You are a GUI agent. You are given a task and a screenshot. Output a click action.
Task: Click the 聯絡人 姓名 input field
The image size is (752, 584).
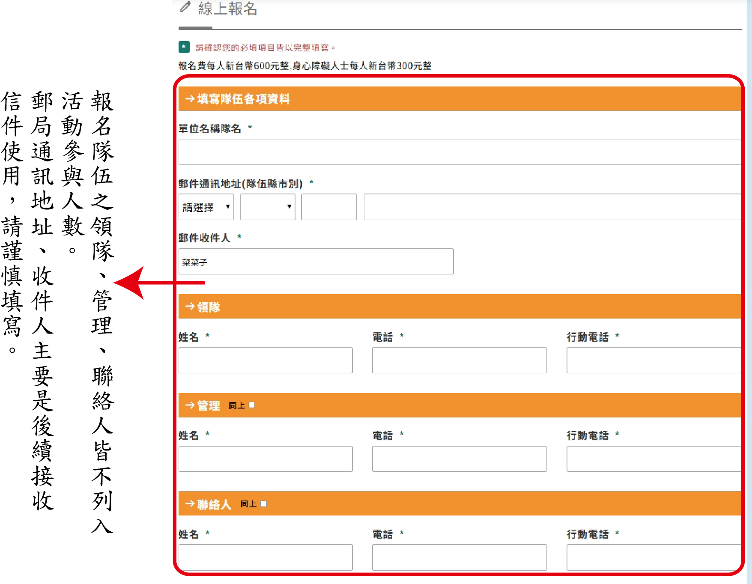(266, 557)
